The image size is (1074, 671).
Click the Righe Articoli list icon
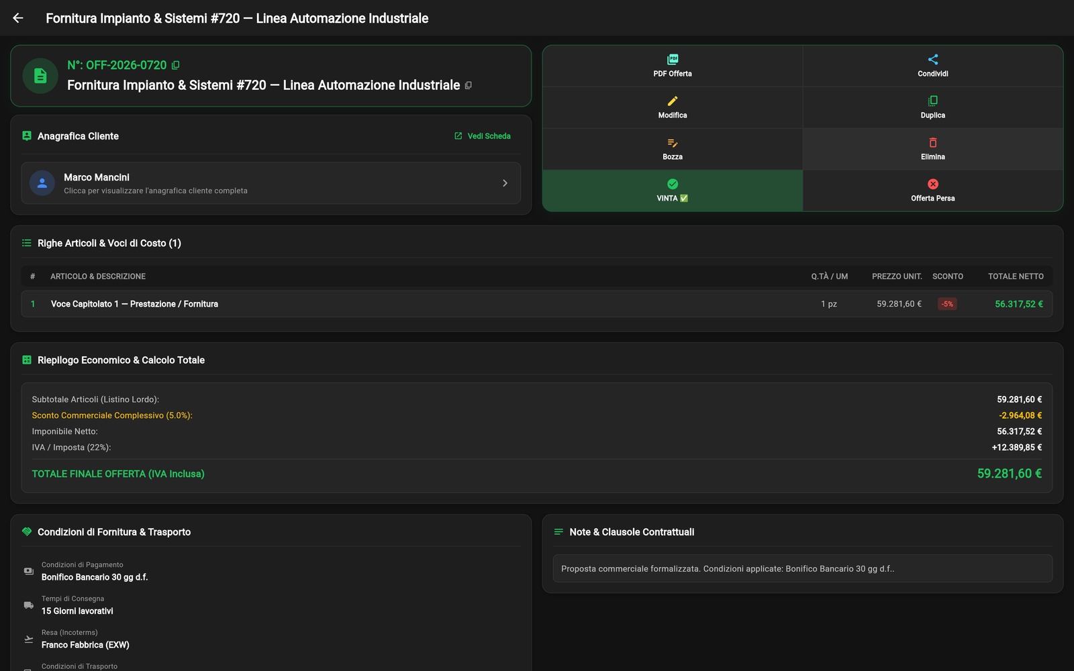pos(27,243)
